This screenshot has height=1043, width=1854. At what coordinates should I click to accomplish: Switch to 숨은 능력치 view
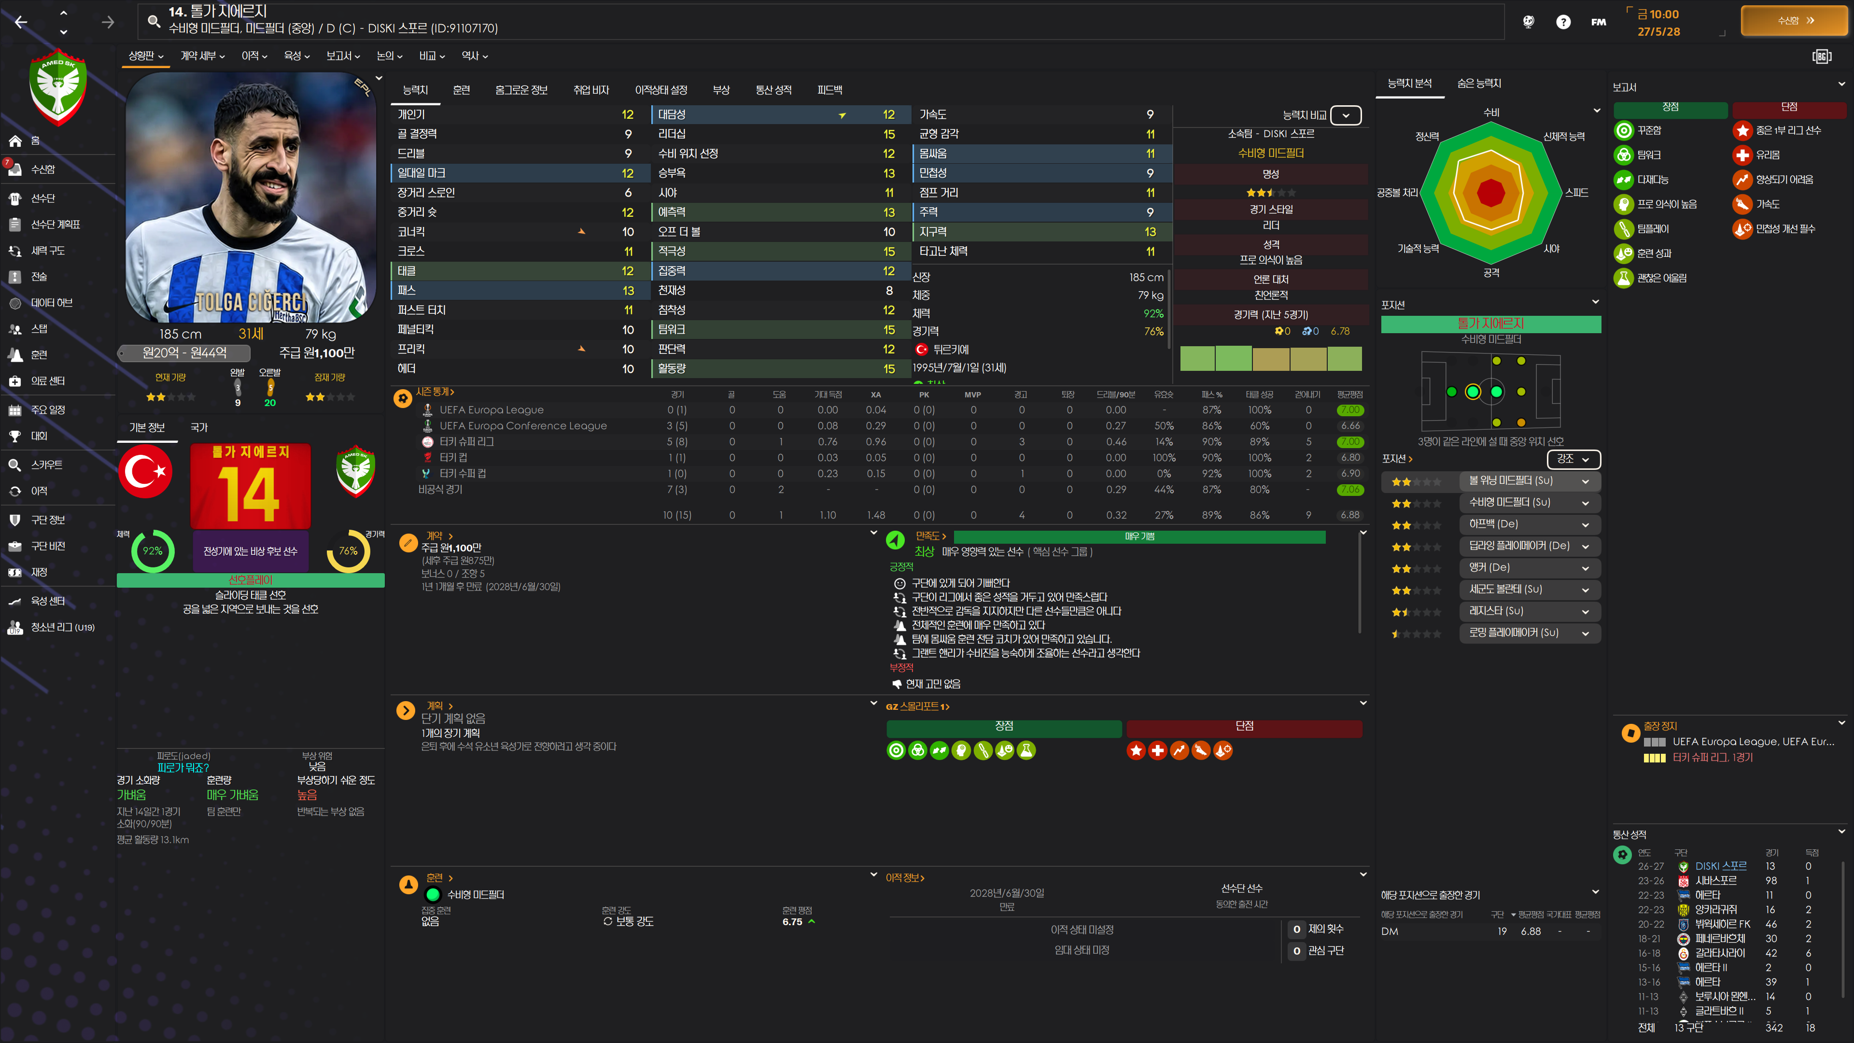[x=1479, y=84]
